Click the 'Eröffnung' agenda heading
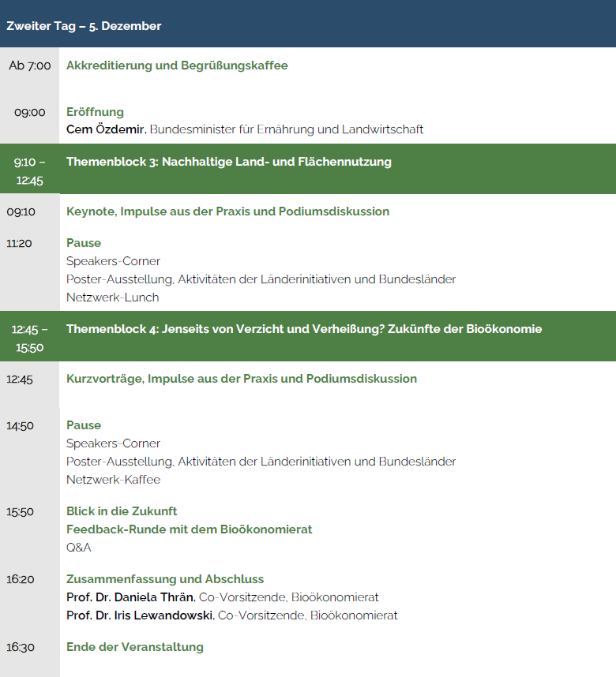616x677 pixels. (x=95, y=112)
